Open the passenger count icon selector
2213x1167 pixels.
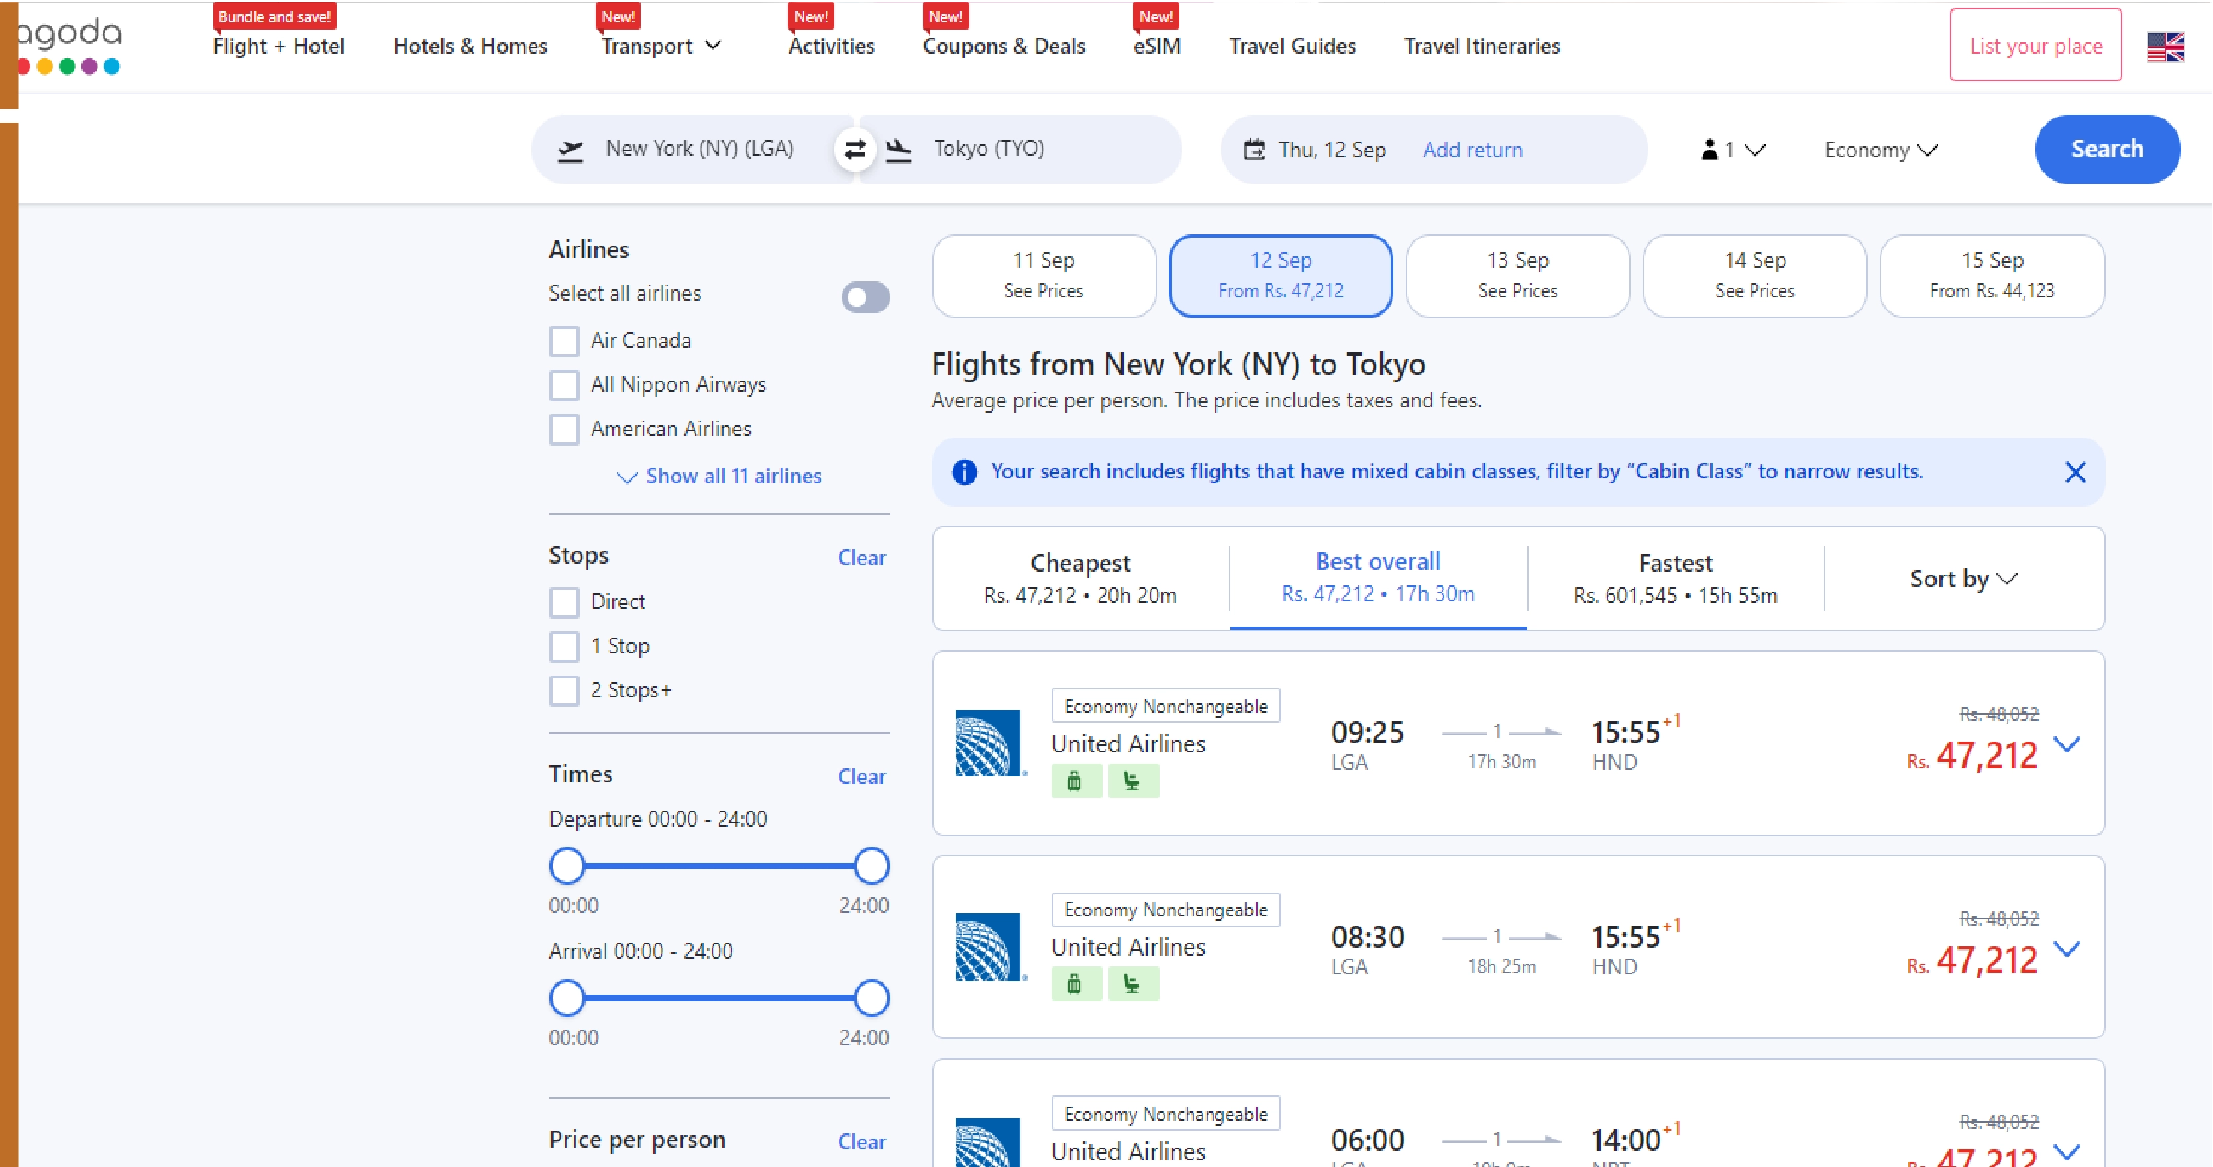(1709, 148)
